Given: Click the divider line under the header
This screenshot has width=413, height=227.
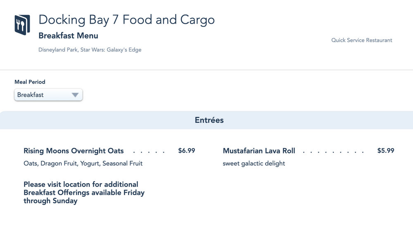Looking at the screenshot, I should tap(206, 70).
